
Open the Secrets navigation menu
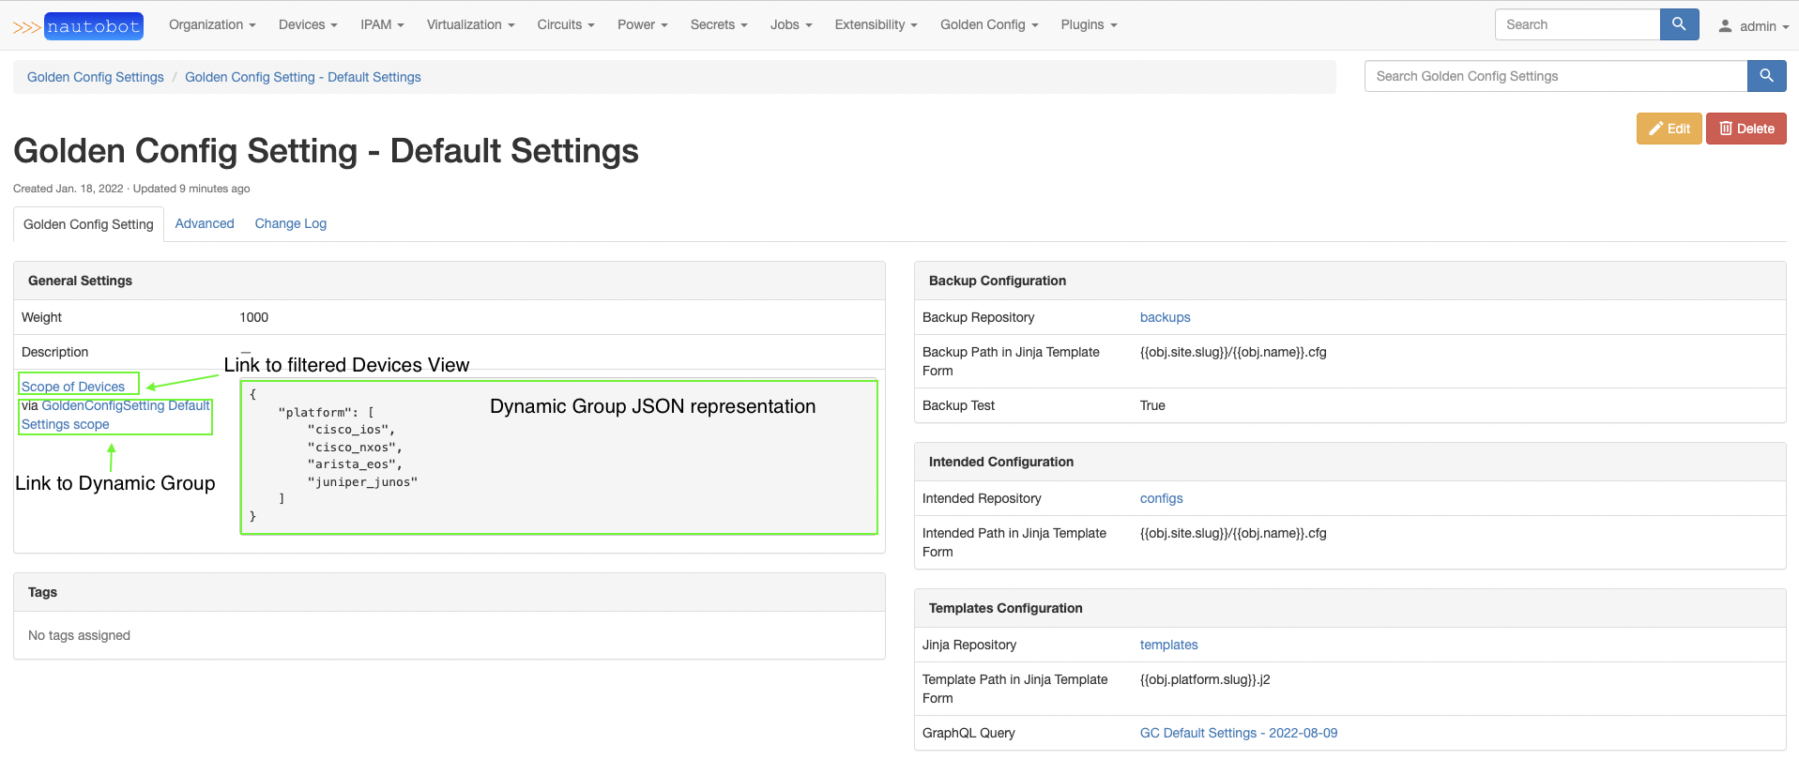pos(719,24)
